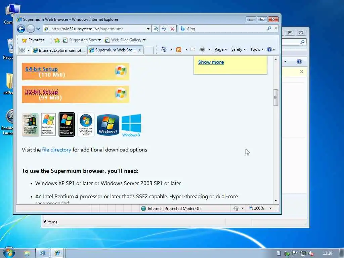Viewport: 344px width, 258px height.
Task: Click the taskbar clock 13:20
Action: [x=327, y=253]
